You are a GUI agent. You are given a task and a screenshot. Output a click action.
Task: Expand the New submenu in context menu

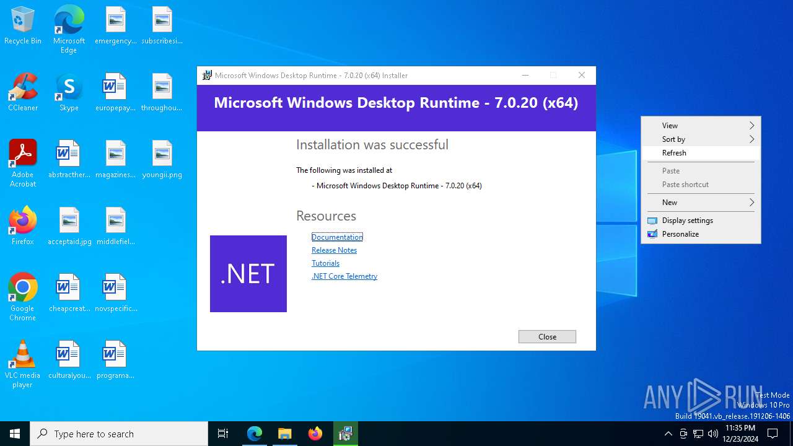coord(701,202)
